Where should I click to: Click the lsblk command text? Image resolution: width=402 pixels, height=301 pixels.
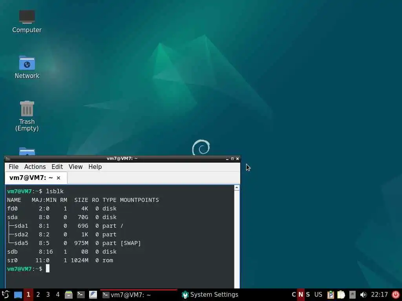click(55, 191)
